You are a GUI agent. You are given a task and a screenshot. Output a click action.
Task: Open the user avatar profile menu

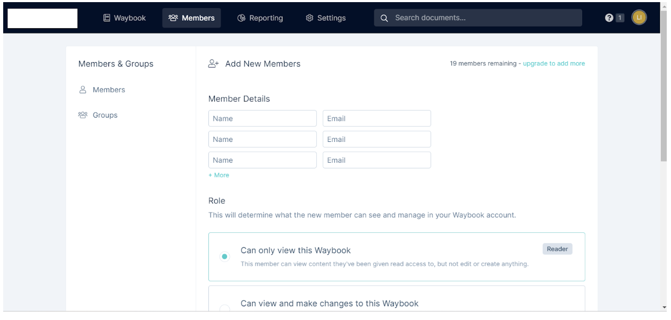pyautogui.click(x=639, y=18)
